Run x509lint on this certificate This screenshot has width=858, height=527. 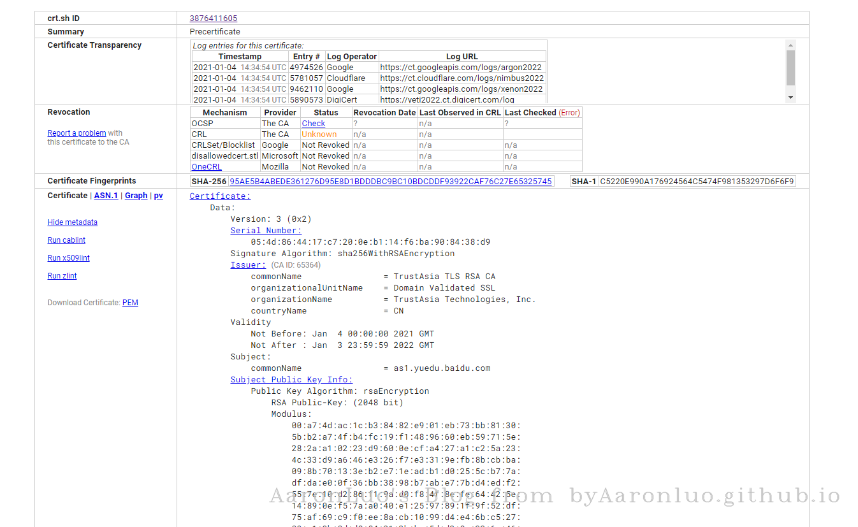69,258
